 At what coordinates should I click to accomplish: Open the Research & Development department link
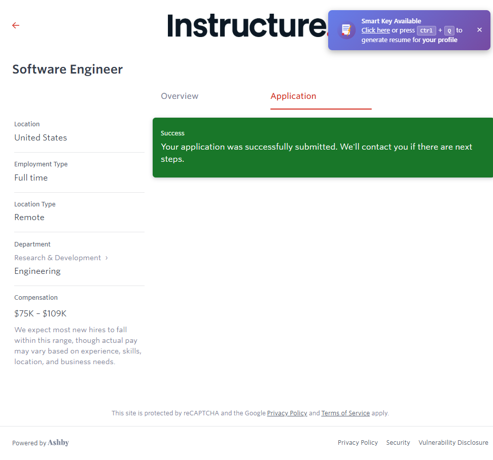pyautogui.click(x=57, y=258)
